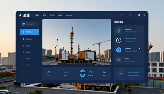164x94 pixels.
Task: Click the construction site drilling rig image
Action: 77,42
